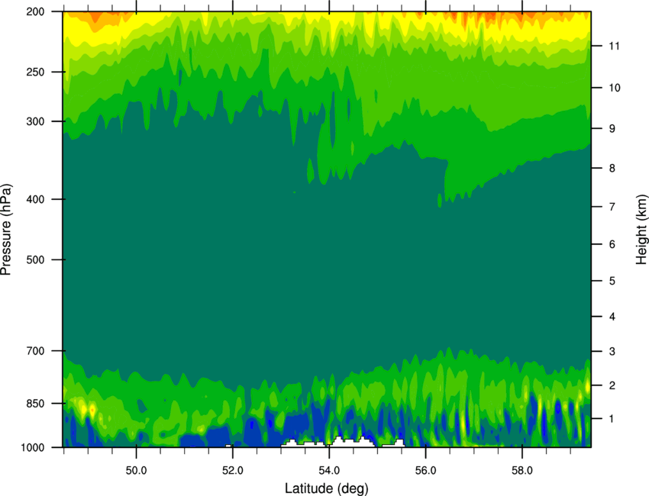Click the 300 pressure tick label

[x=35, y=121]
